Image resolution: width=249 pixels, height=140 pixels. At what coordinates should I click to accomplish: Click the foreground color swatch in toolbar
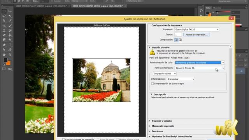(5, 60)
